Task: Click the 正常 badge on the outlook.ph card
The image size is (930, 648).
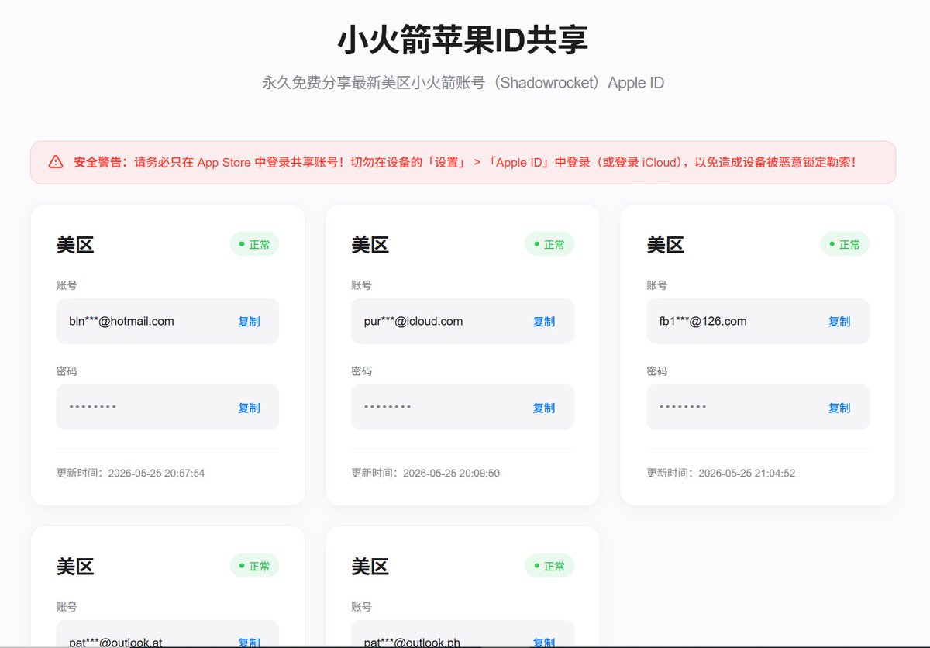Action: (549, 566)
